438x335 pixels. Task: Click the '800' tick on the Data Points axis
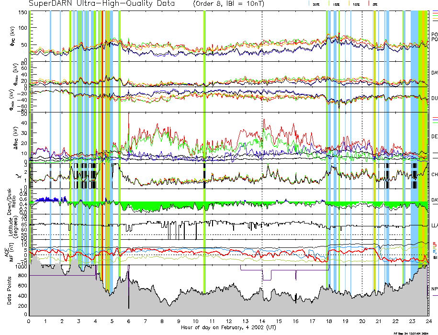(x=22, y=276)
